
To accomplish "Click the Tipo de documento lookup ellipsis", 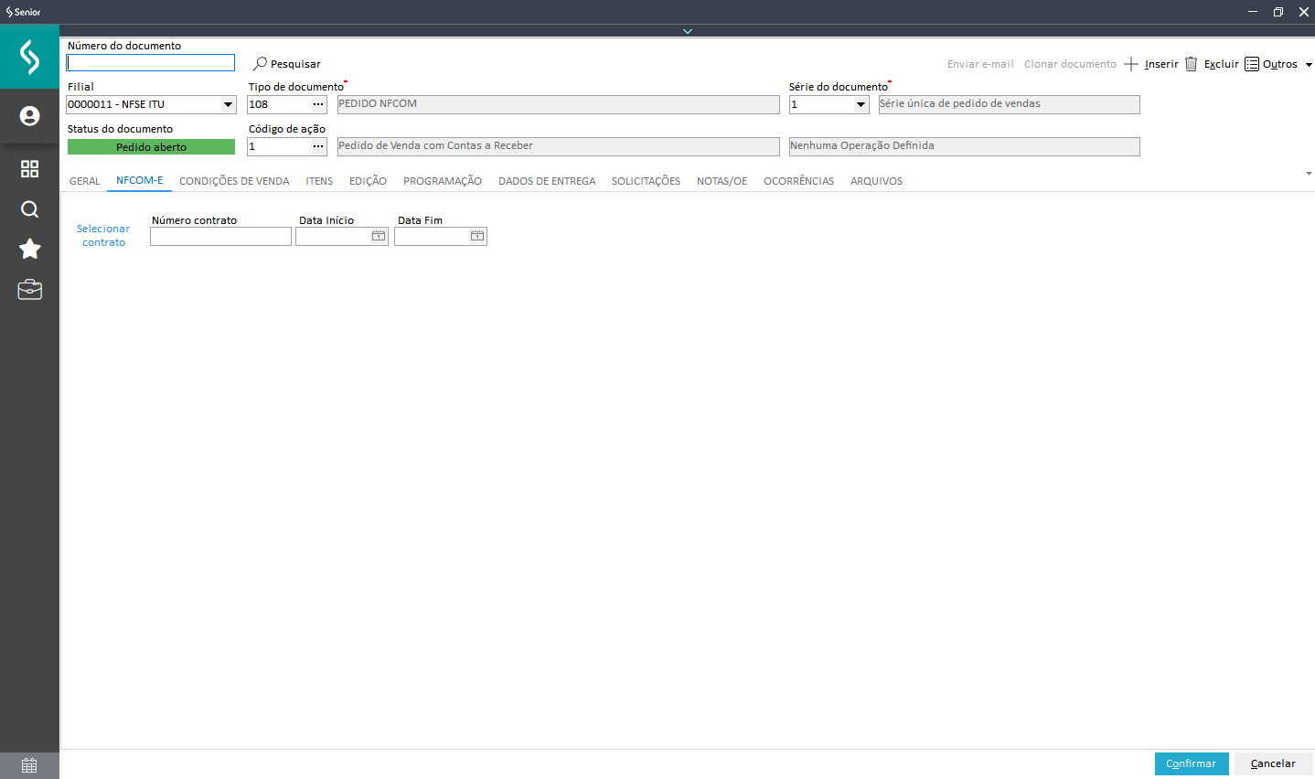I will [x=318, y=104].
